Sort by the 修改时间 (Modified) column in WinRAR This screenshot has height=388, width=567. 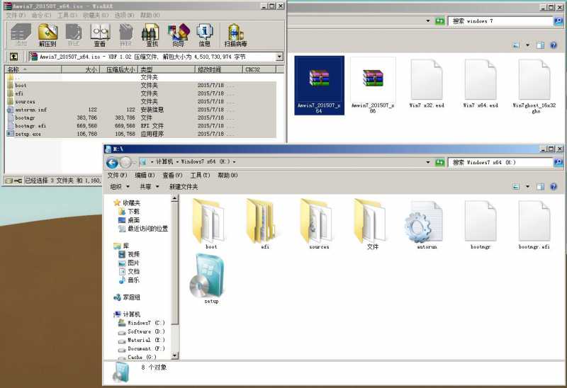tap(219, 69)
